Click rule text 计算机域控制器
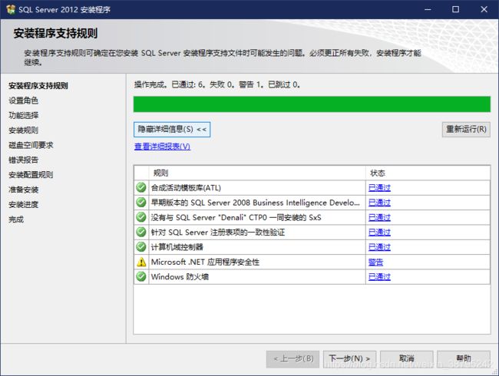Image resolution: width=499 pixels, height=376 pixels. tap(177, 247)
